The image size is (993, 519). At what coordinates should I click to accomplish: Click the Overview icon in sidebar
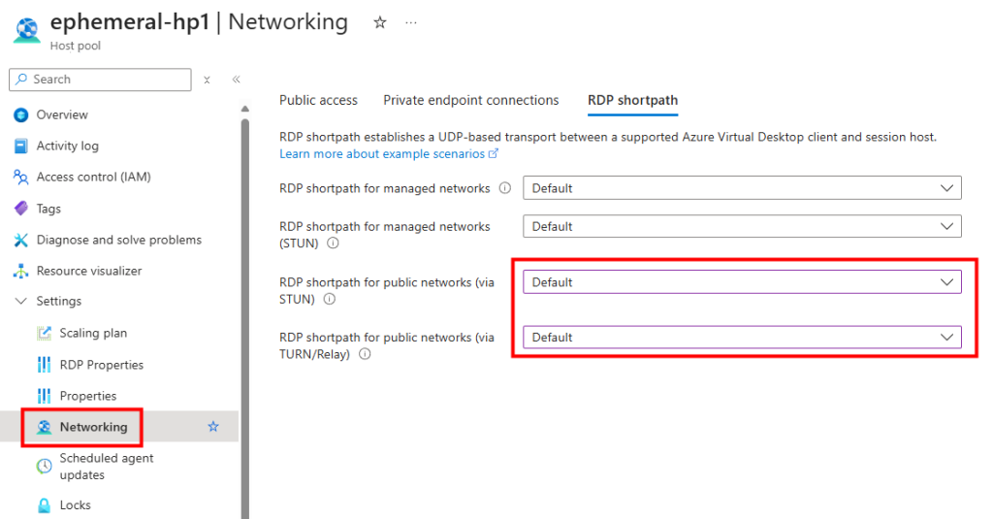pyautogui.click(x=21, y=114)
